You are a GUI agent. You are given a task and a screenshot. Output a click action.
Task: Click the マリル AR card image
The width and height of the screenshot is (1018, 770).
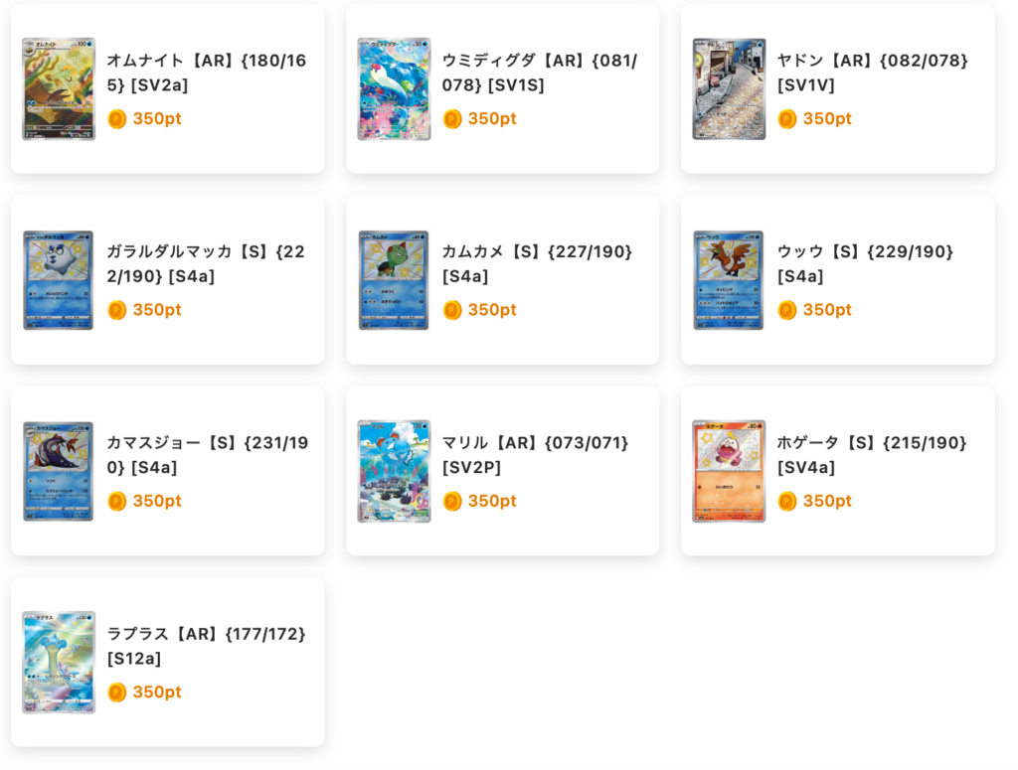[x=394, y=472]
